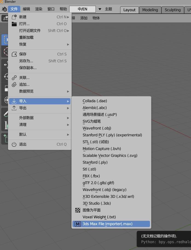Open the dropdown arrow before 主题
The image size is (191, 250).
click(x=100, y=9)
